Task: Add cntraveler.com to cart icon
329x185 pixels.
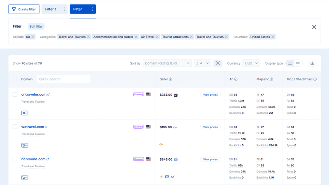Action: 25,113
